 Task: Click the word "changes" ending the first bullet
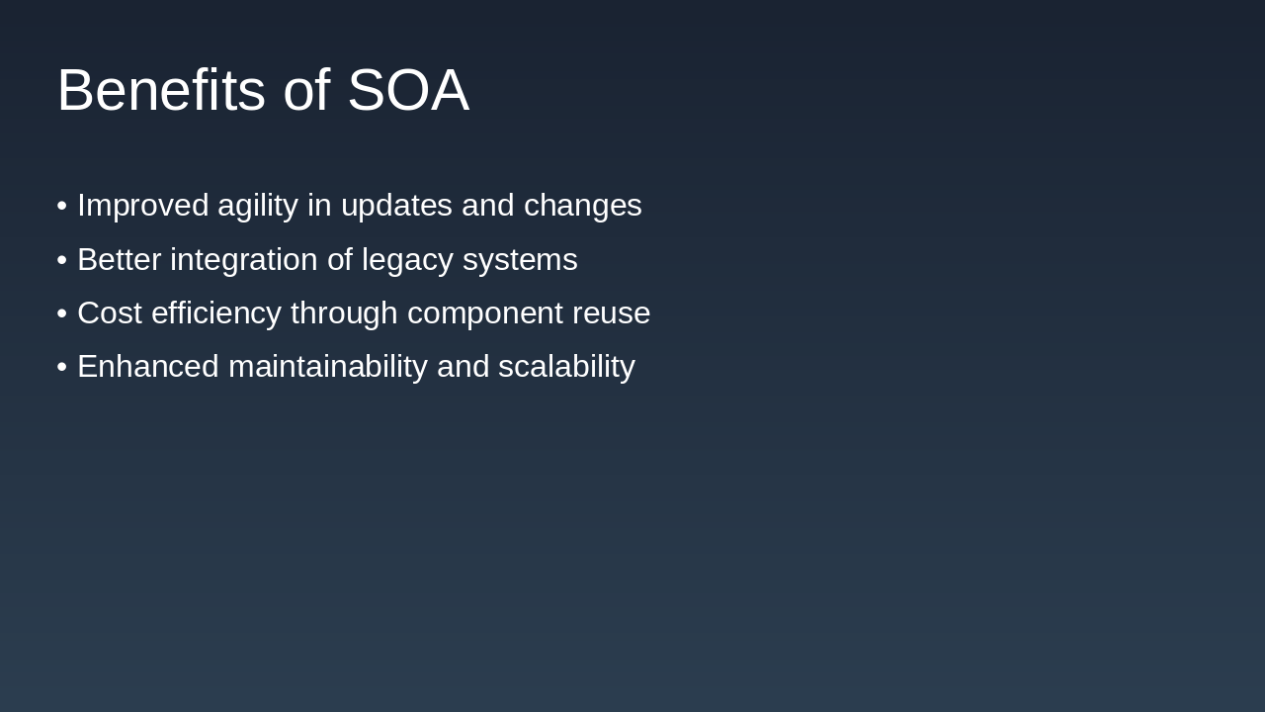[582, 206]
